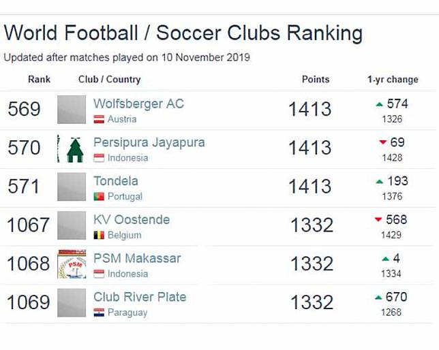
Task: Click Tondela placeholder logo thumbnail
Action: [x=72, y=187]
